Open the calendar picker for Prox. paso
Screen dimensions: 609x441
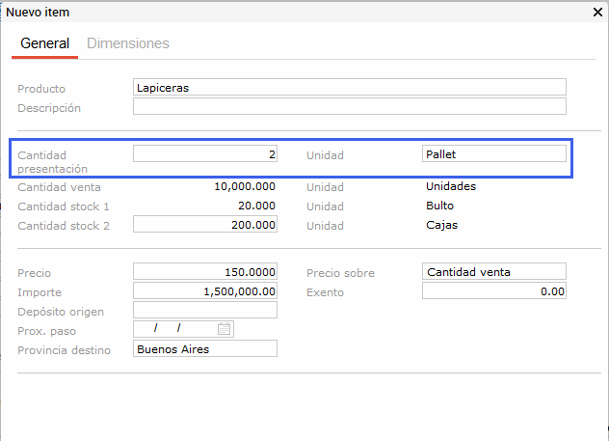[x=225, y=329]
